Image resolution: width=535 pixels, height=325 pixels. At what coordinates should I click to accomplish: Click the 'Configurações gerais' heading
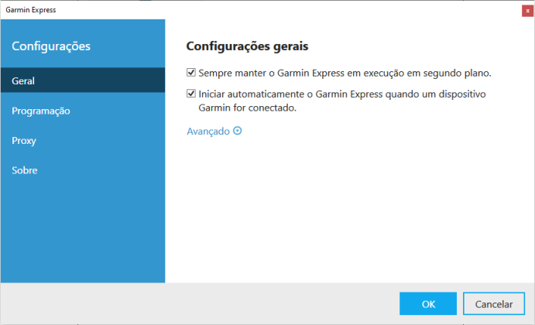click(x=247, y=46)
